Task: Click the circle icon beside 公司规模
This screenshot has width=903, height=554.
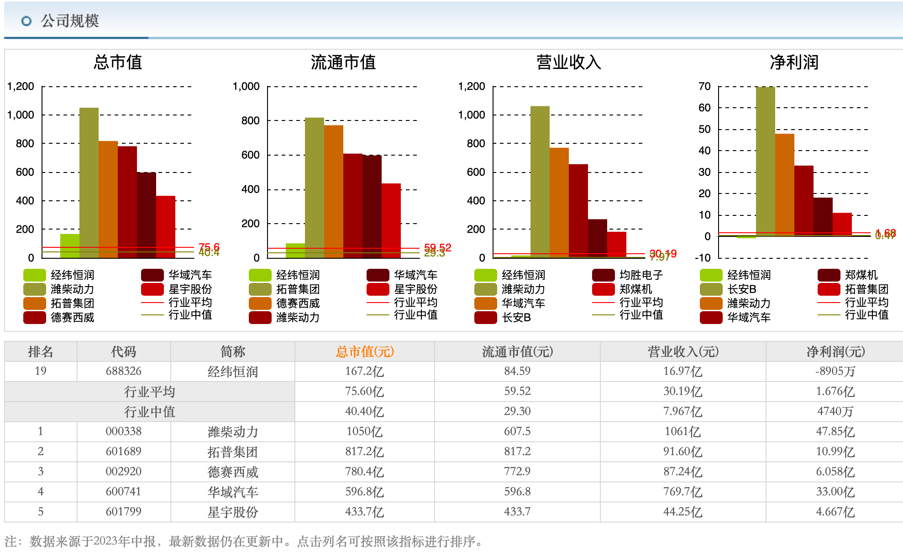Action: 26,21
